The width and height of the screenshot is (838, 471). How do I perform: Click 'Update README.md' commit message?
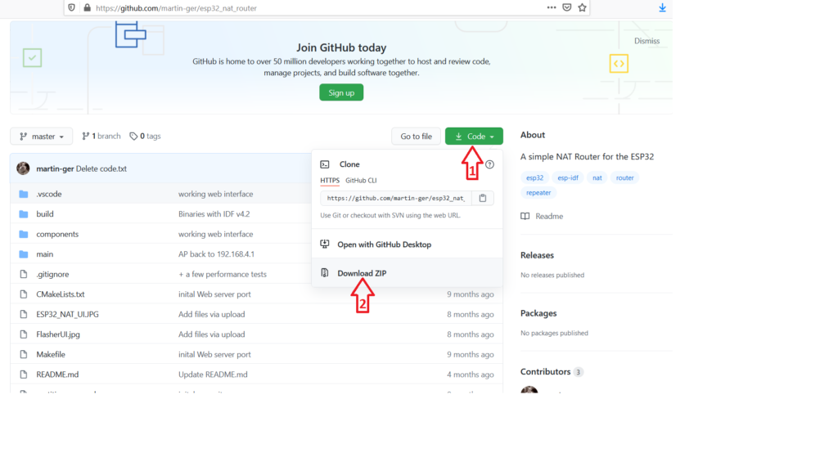click(x=213, y=375)
